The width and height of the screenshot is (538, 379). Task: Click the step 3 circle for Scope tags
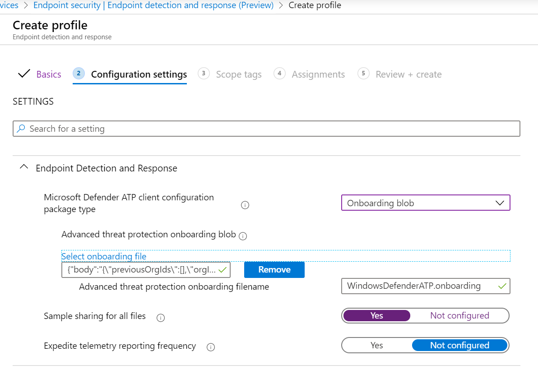(x=204, y=73)
